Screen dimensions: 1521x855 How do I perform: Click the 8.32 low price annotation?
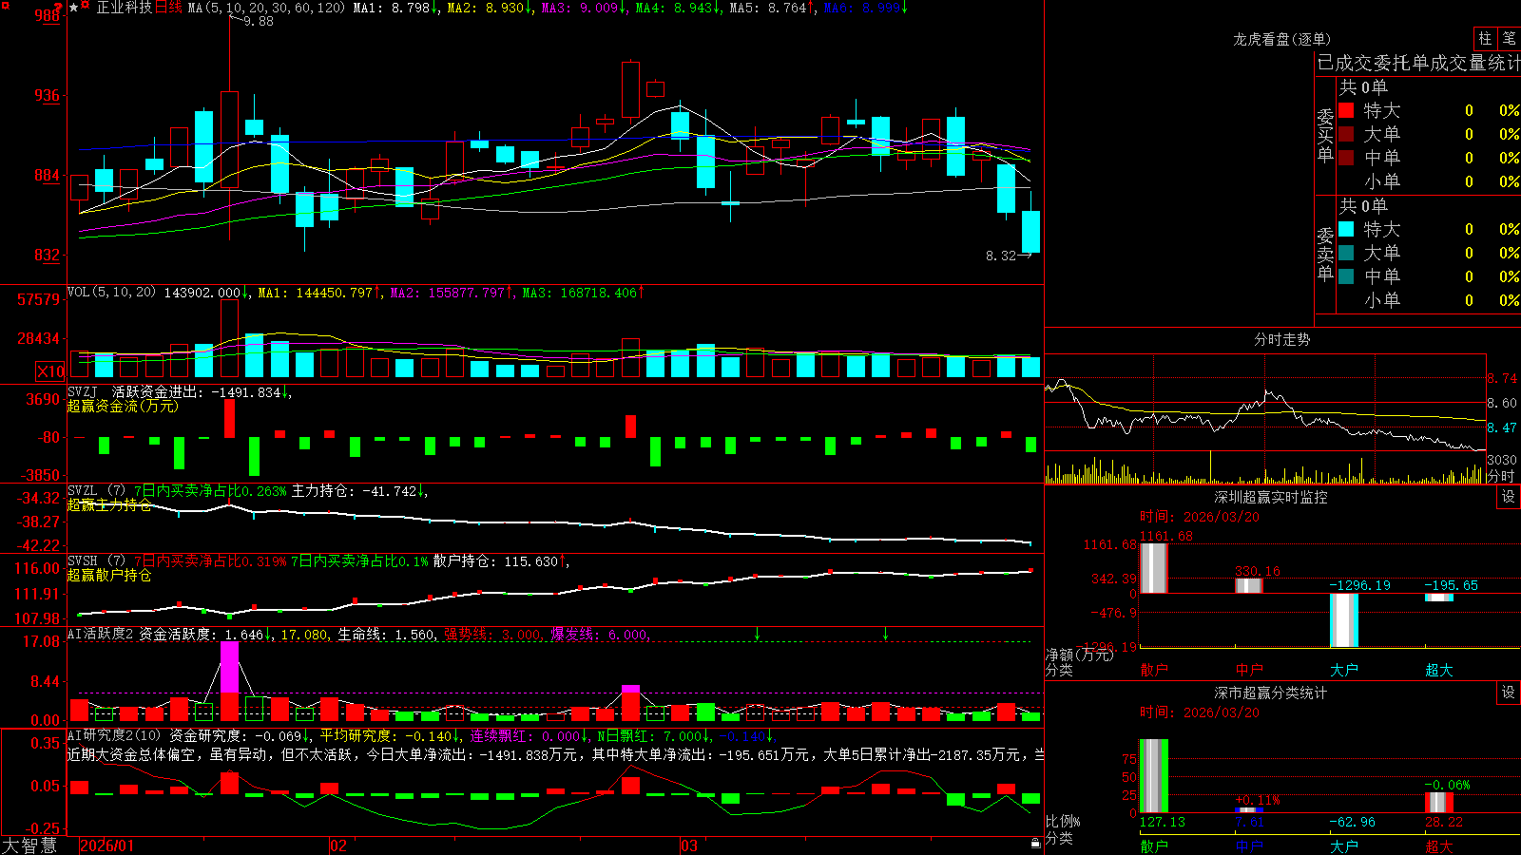pyautogui.click(x=1001, y=256)
